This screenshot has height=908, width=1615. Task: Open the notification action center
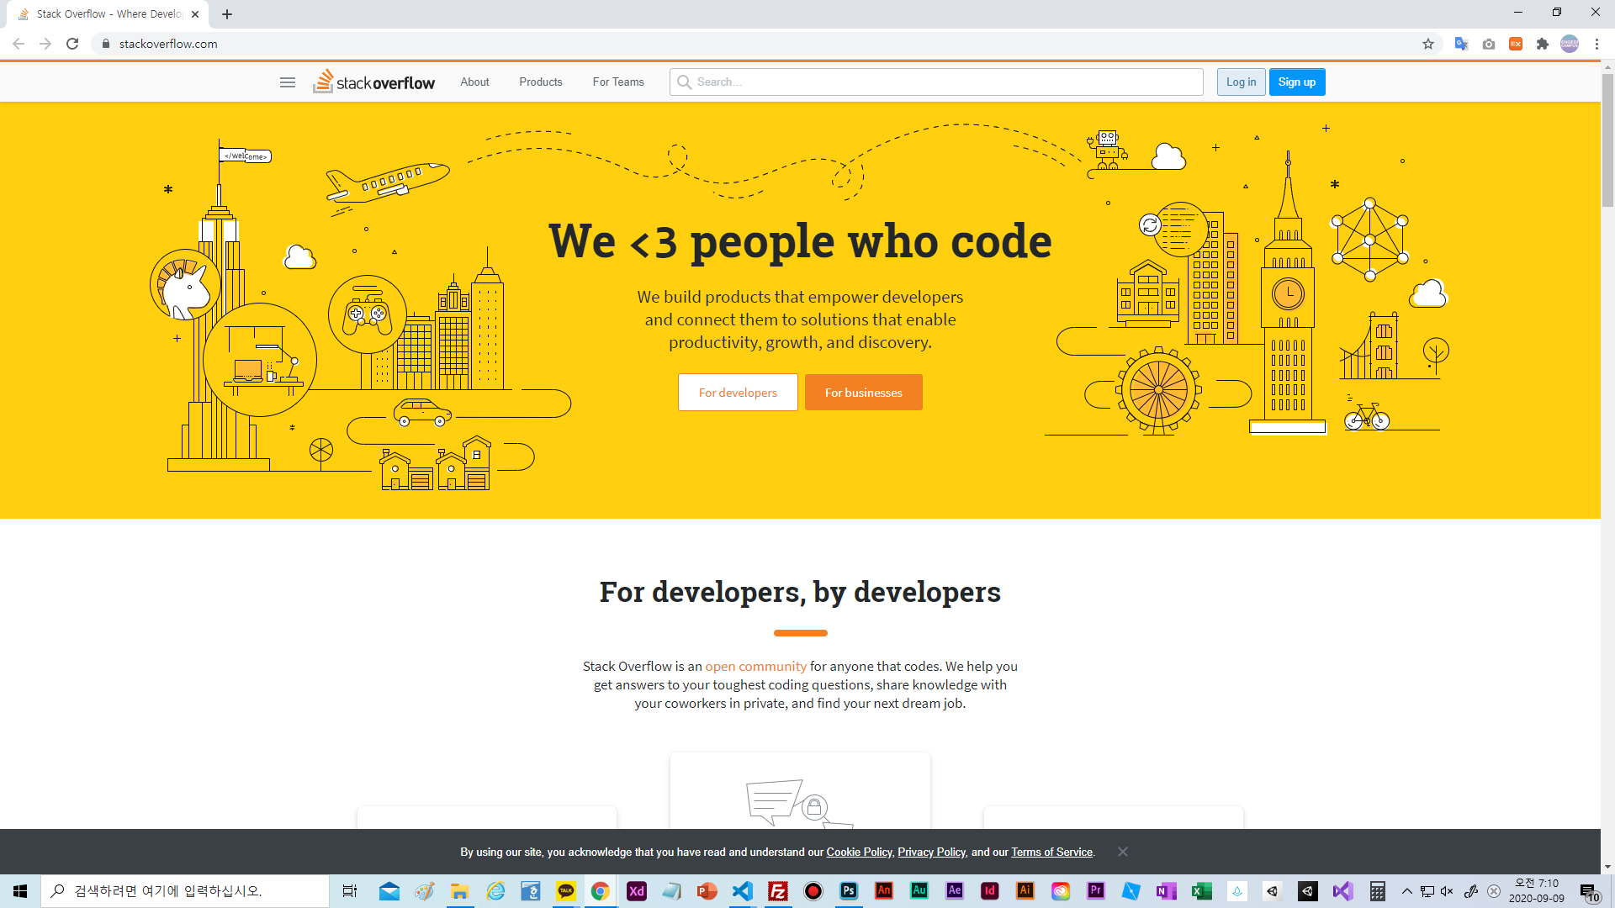point(1589,891)
